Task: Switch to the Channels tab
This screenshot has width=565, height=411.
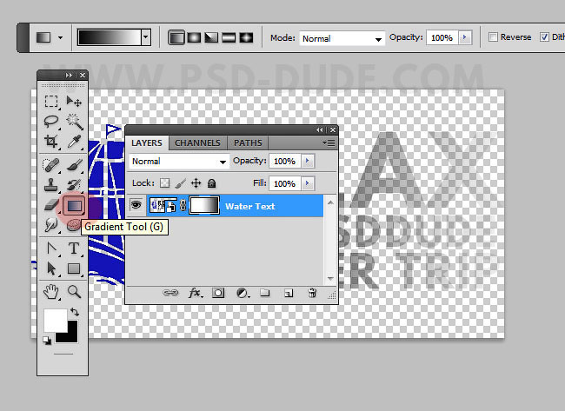Action: (197, 143)
